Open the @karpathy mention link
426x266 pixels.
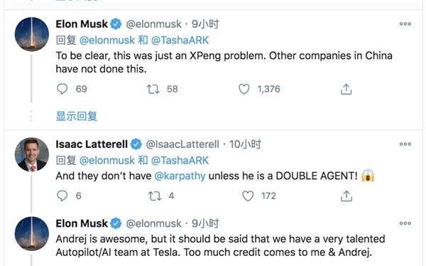click(180, 176)
